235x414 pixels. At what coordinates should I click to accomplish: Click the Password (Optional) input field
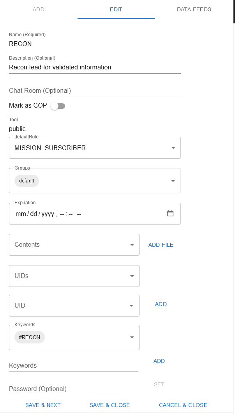tap(73, 389)
